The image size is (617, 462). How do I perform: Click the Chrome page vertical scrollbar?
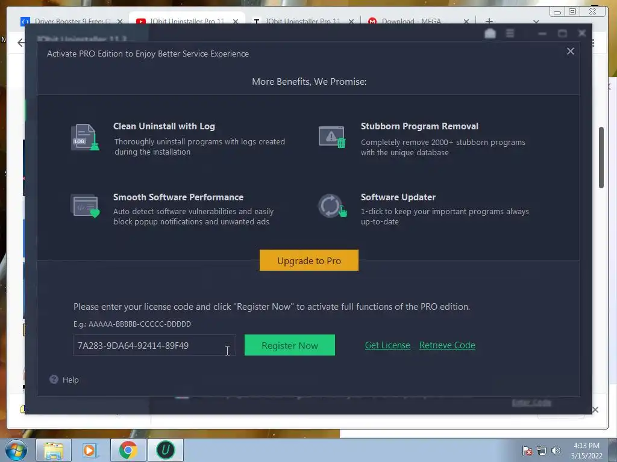pos(601,158)
